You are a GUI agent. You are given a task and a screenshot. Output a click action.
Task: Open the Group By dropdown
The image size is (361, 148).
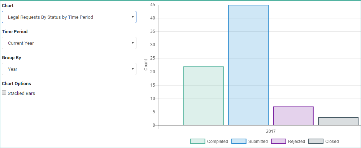pos(69,69)
